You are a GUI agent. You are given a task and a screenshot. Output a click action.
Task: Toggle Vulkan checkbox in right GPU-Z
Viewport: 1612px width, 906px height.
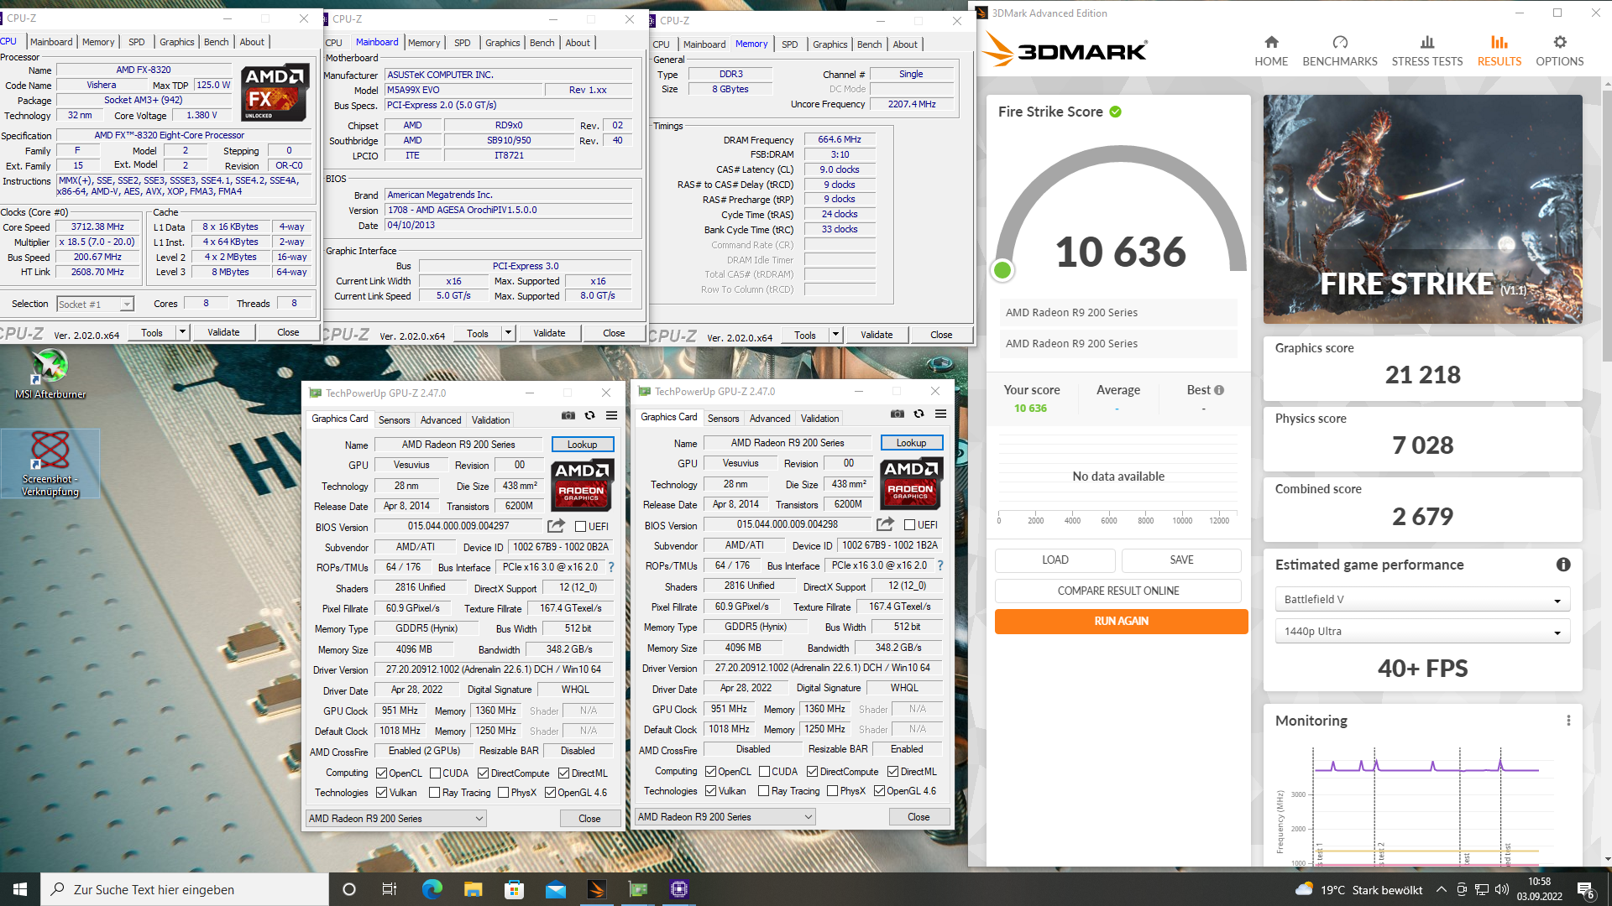[711, 791]
